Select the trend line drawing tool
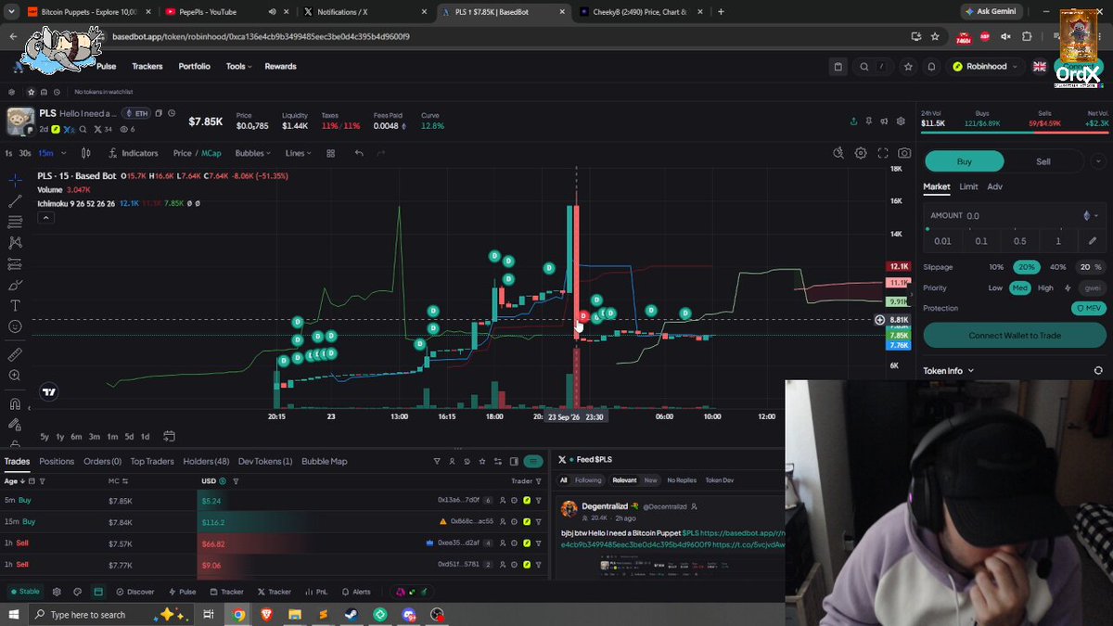Viewport: 1113px width, 626px height. 15,200
